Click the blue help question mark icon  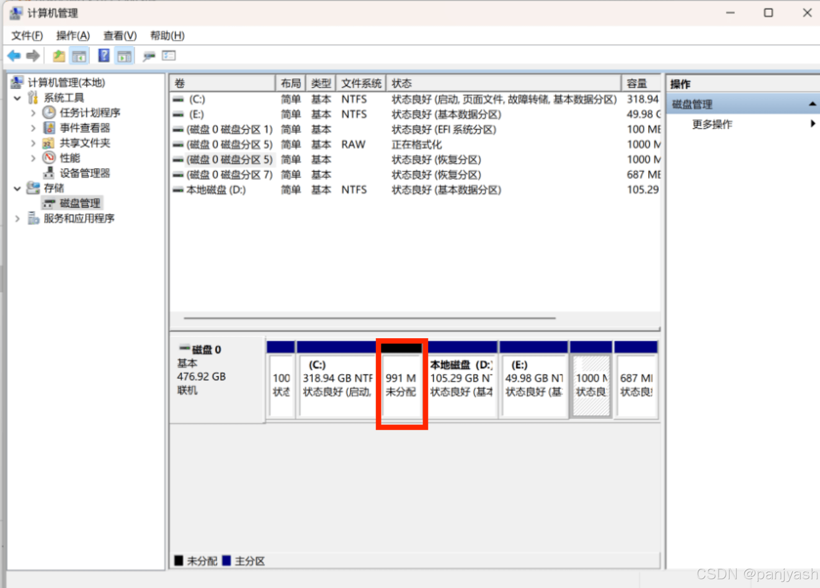103,56
